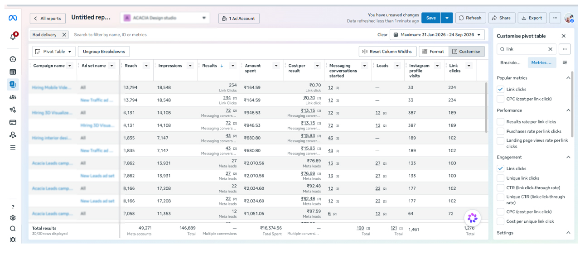Export the report
Screen dimensions: 580x259
pyautogui.click(x=532, y=18)
